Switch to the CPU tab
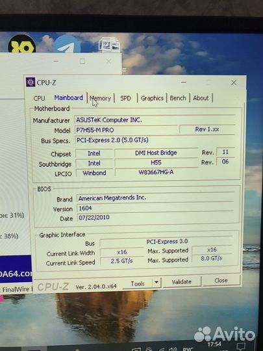263x351 pixels. point(39,98)
